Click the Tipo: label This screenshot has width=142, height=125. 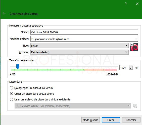point(26,46)
